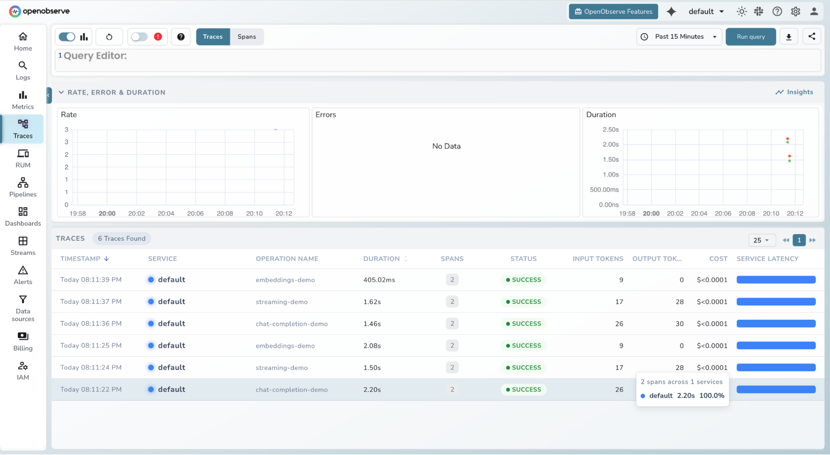
Task: Switch theme with sun icon
Action: pyautogui.click(x=742, y=12)
